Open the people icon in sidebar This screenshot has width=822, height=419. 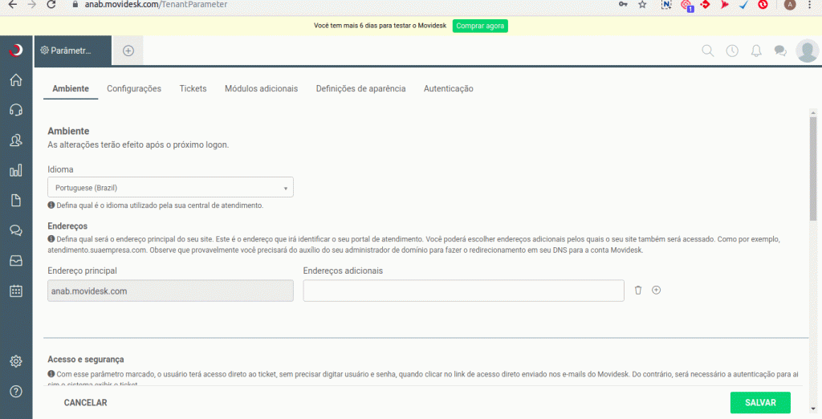point(15,140)
